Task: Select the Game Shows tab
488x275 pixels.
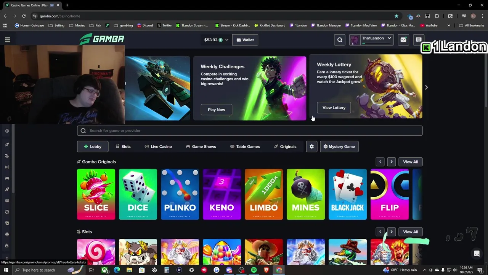Action: (x=201, y=147)
